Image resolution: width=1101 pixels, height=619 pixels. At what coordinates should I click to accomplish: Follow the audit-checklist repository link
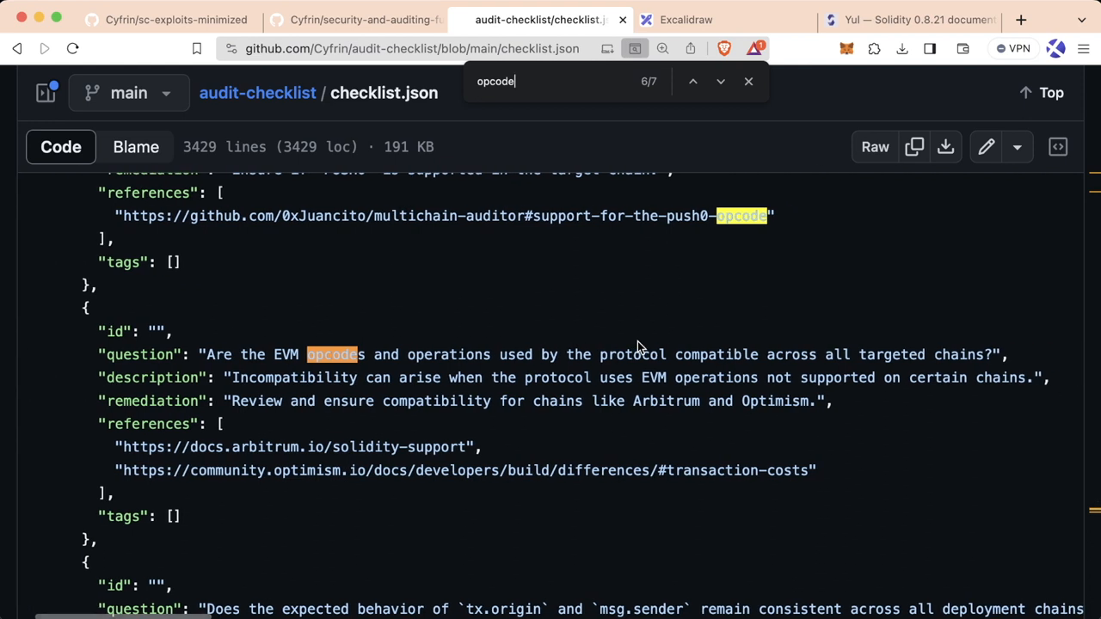(x=257, y=92)
